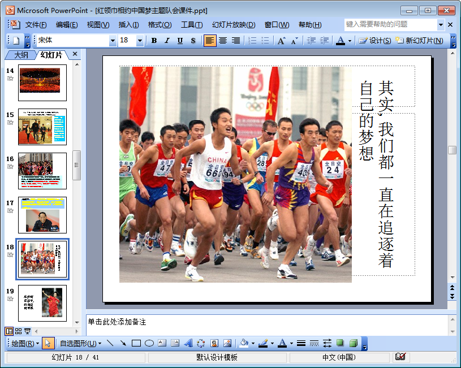461x368 pixels.
Task: Create a new blank presentation using the page icon
Action: [x=16, y=41]
